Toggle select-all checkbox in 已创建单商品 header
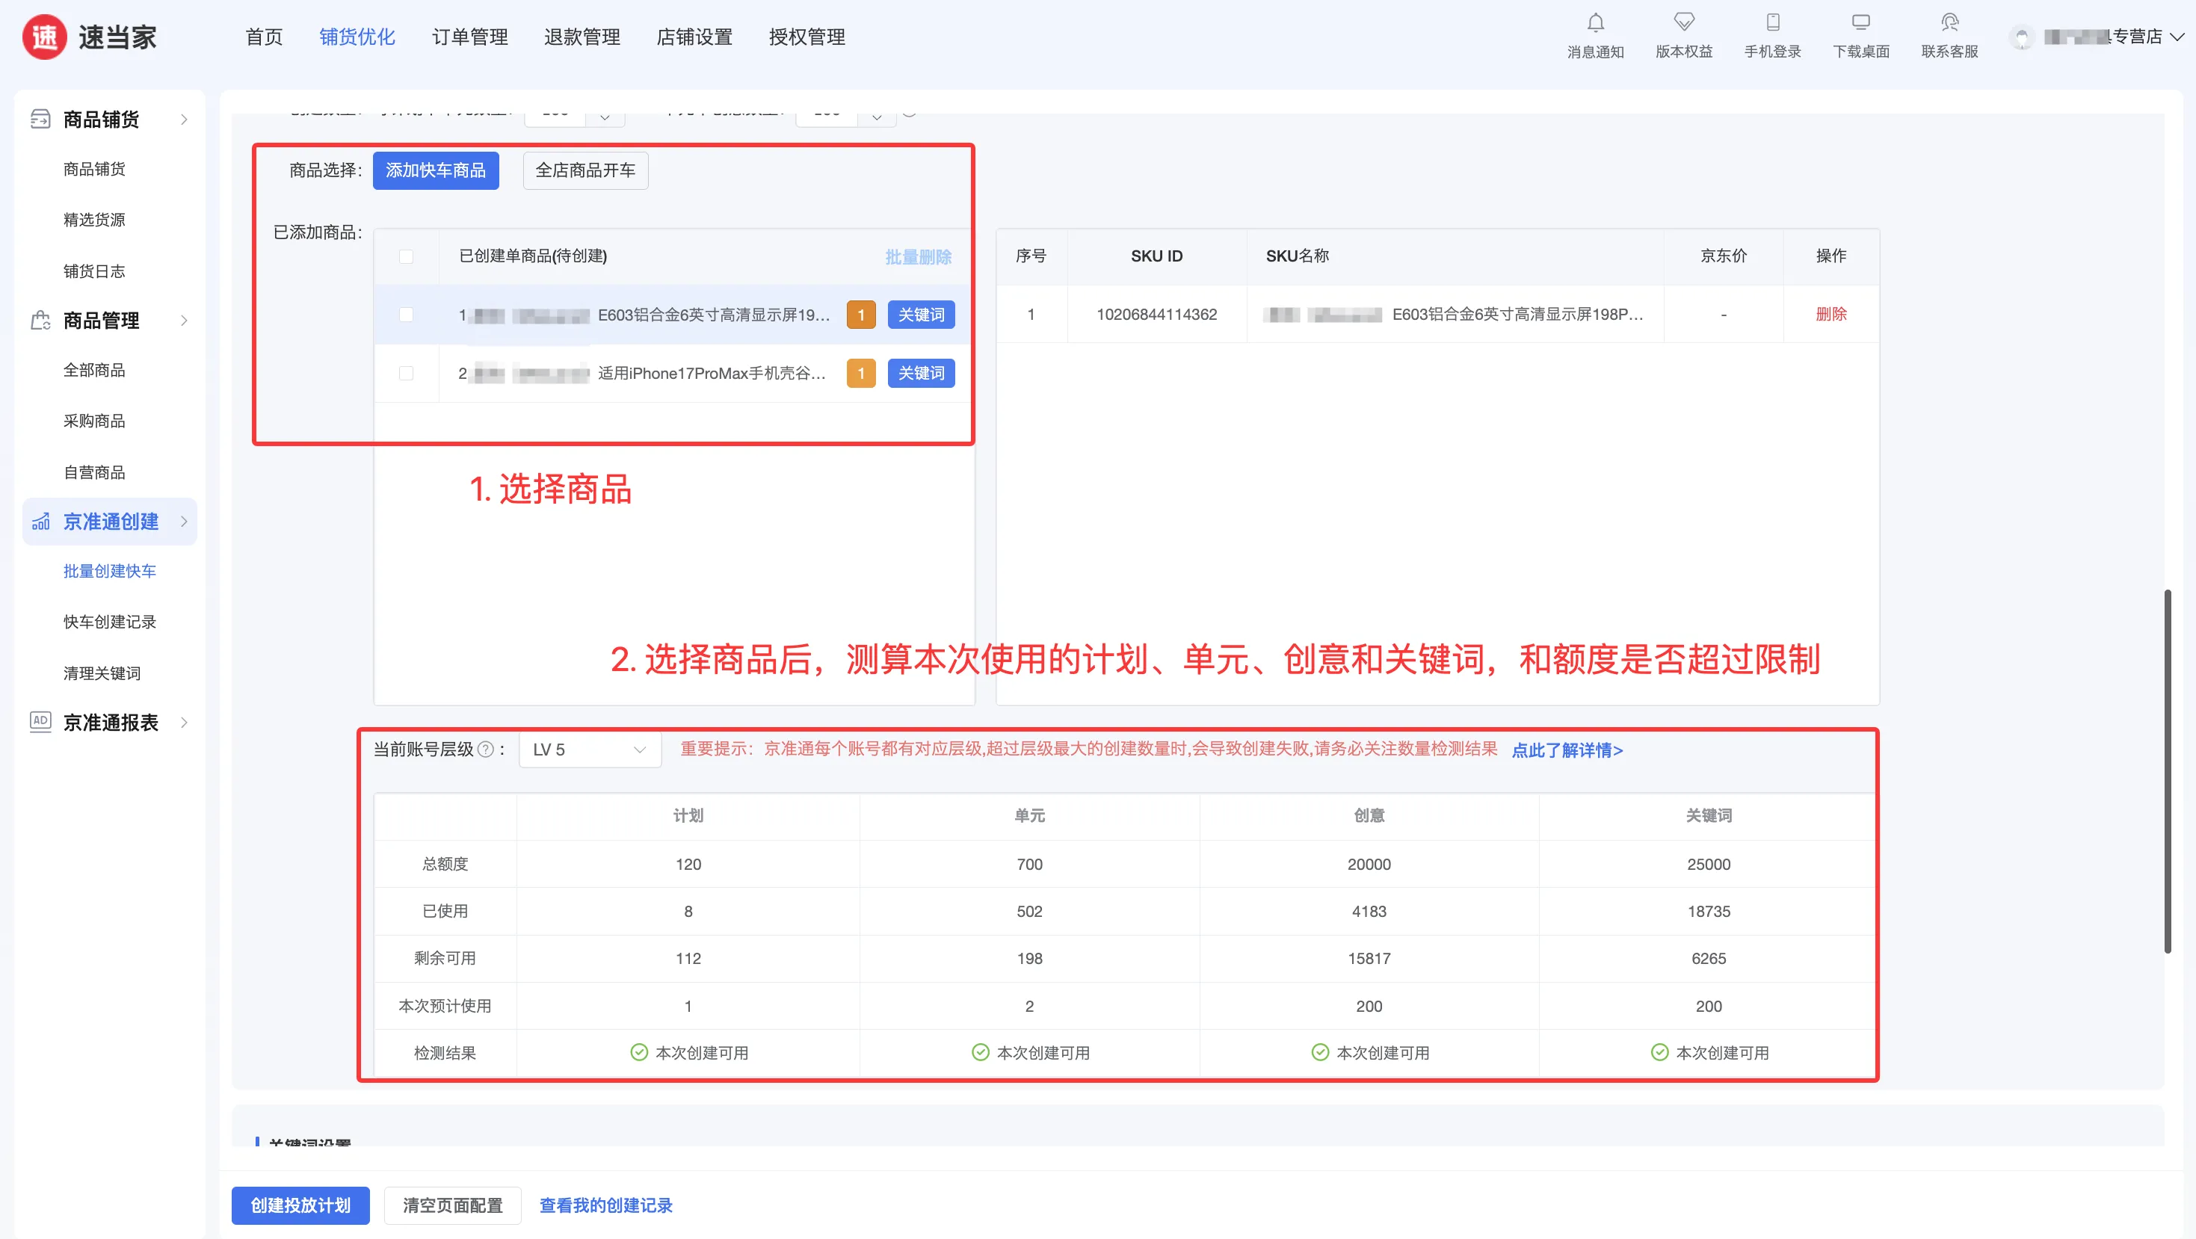 406,256
